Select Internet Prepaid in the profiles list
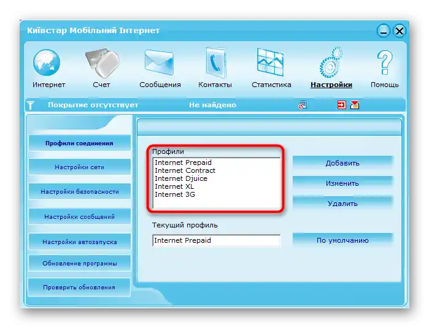The height and width of the screenshot is (328, 429). click(x=217, y=162)
